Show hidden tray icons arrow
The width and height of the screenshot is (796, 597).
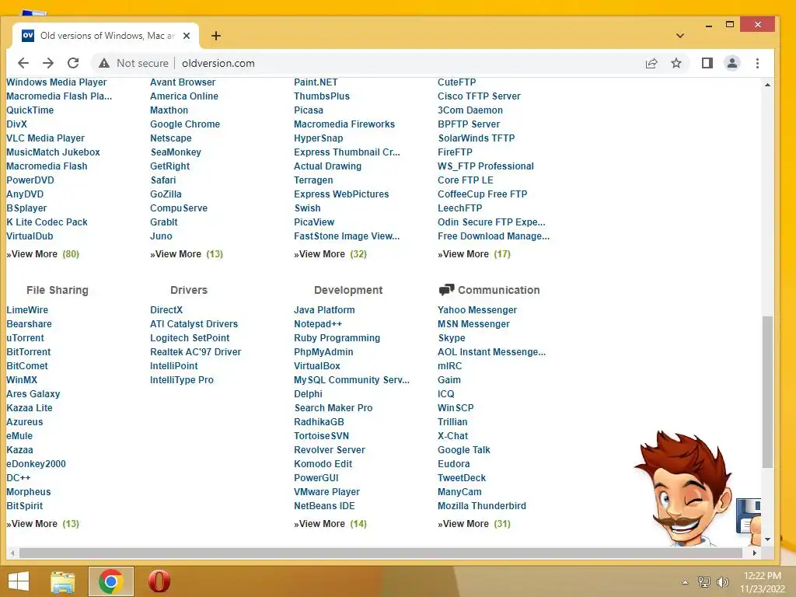[686, 582]
